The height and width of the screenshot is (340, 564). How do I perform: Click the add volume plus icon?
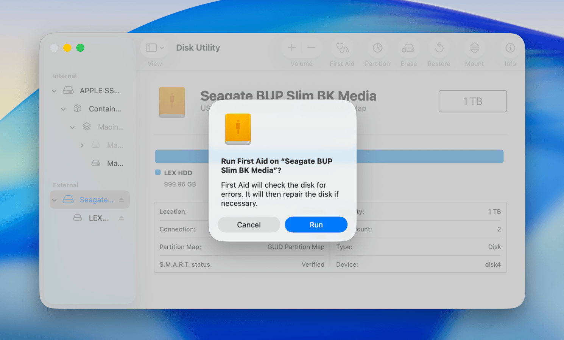(291, 48)
